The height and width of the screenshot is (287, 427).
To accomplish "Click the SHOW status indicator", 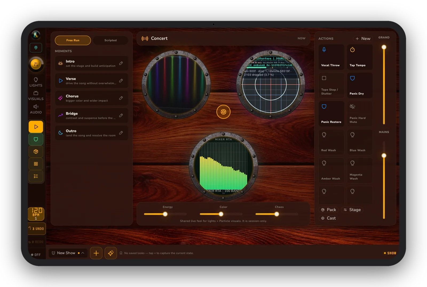I will 390,253.
